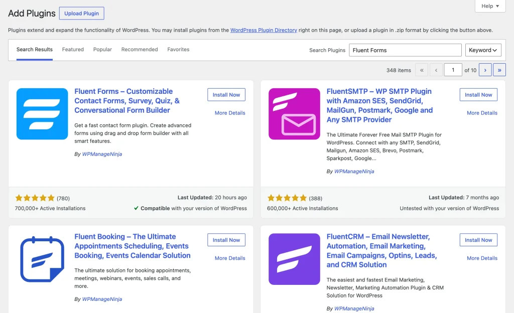Screen dimensions: 514x313
Task: Click 'Last Updated: 7 months ago' text
Action: click(x=464, y=198)
